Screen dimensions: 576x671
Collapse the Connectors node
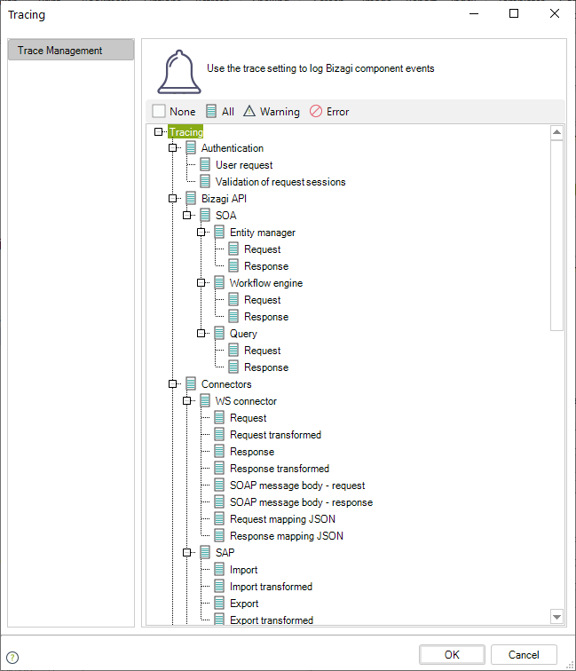pos(172,383)
